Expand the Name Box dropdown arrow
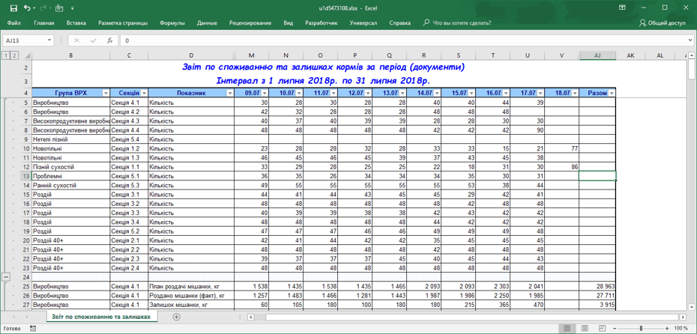 (x=49, y=40)
